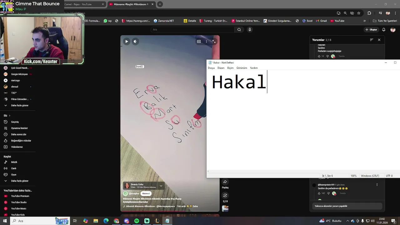The height and width of the screenshot is (225, 400).
Task: Open the Oluştur create button
Action: [371, 29]
